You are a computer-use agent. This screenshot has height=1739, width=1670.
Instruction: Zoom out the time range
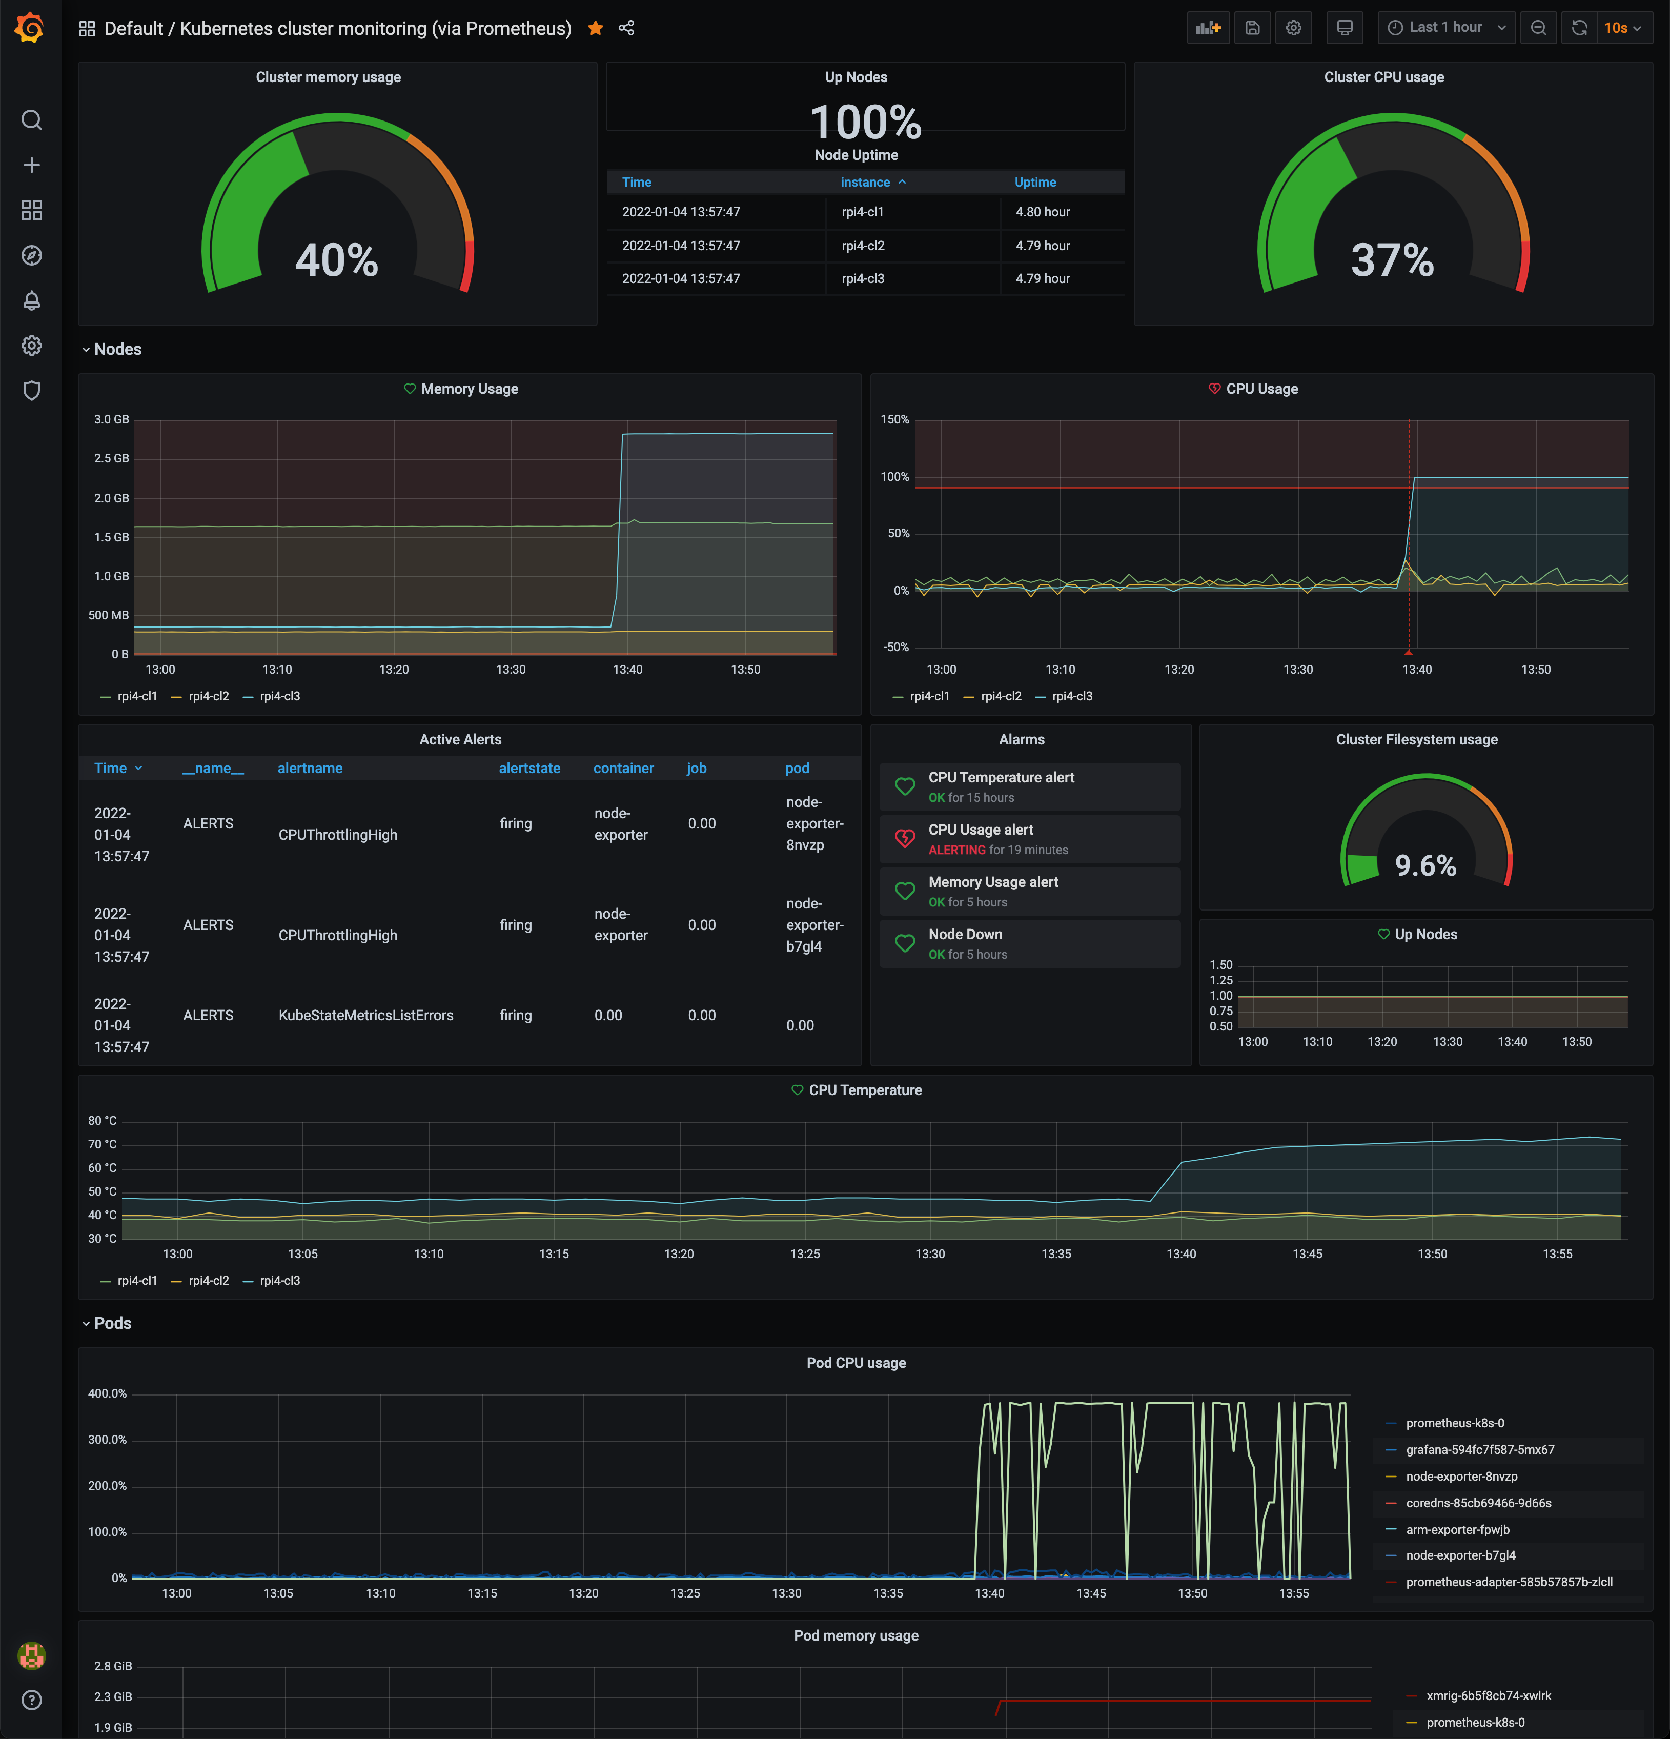(x=1539, y=28)
